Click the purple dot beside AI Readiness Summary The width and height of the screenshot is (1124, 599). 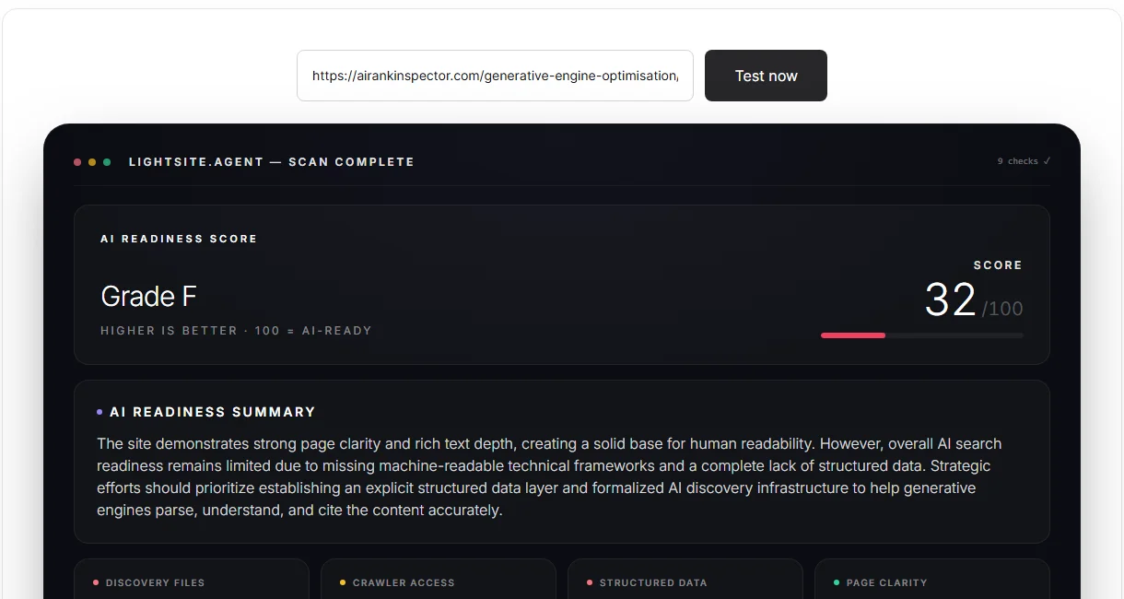[x=100, y=412]
